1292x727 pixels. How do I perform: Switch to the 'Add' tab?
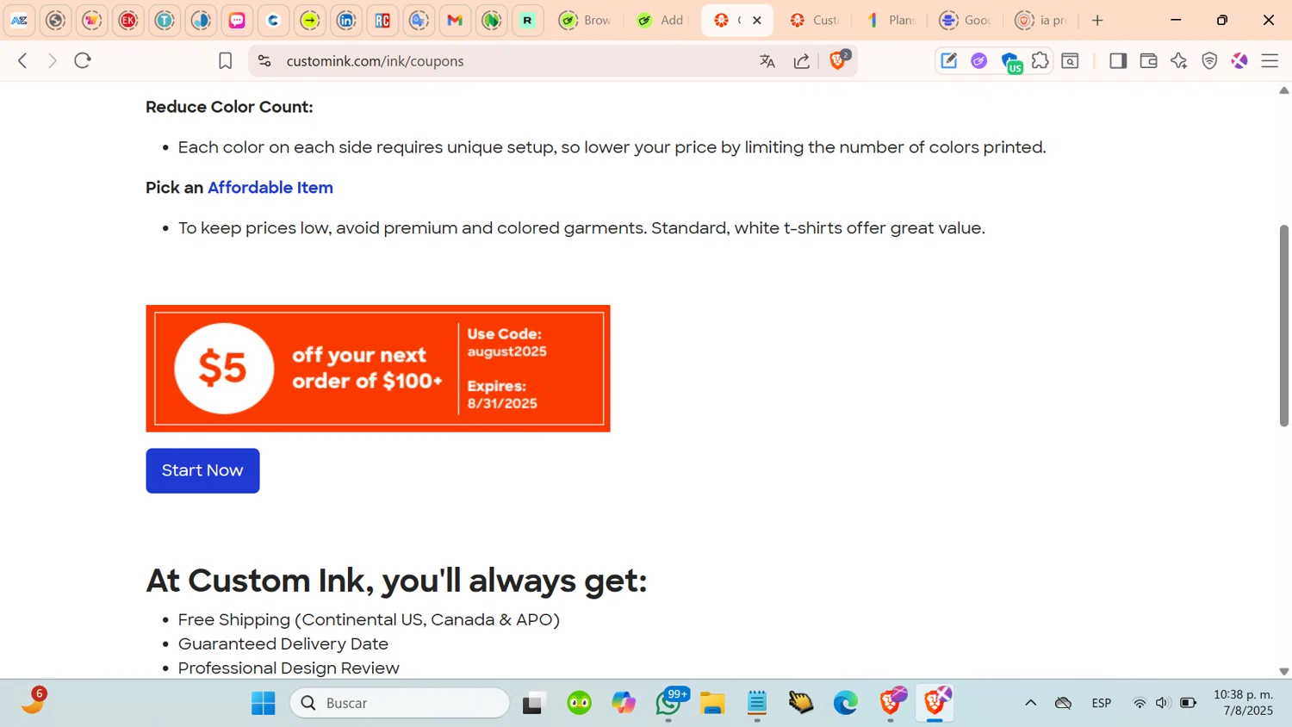coord(661,21)
